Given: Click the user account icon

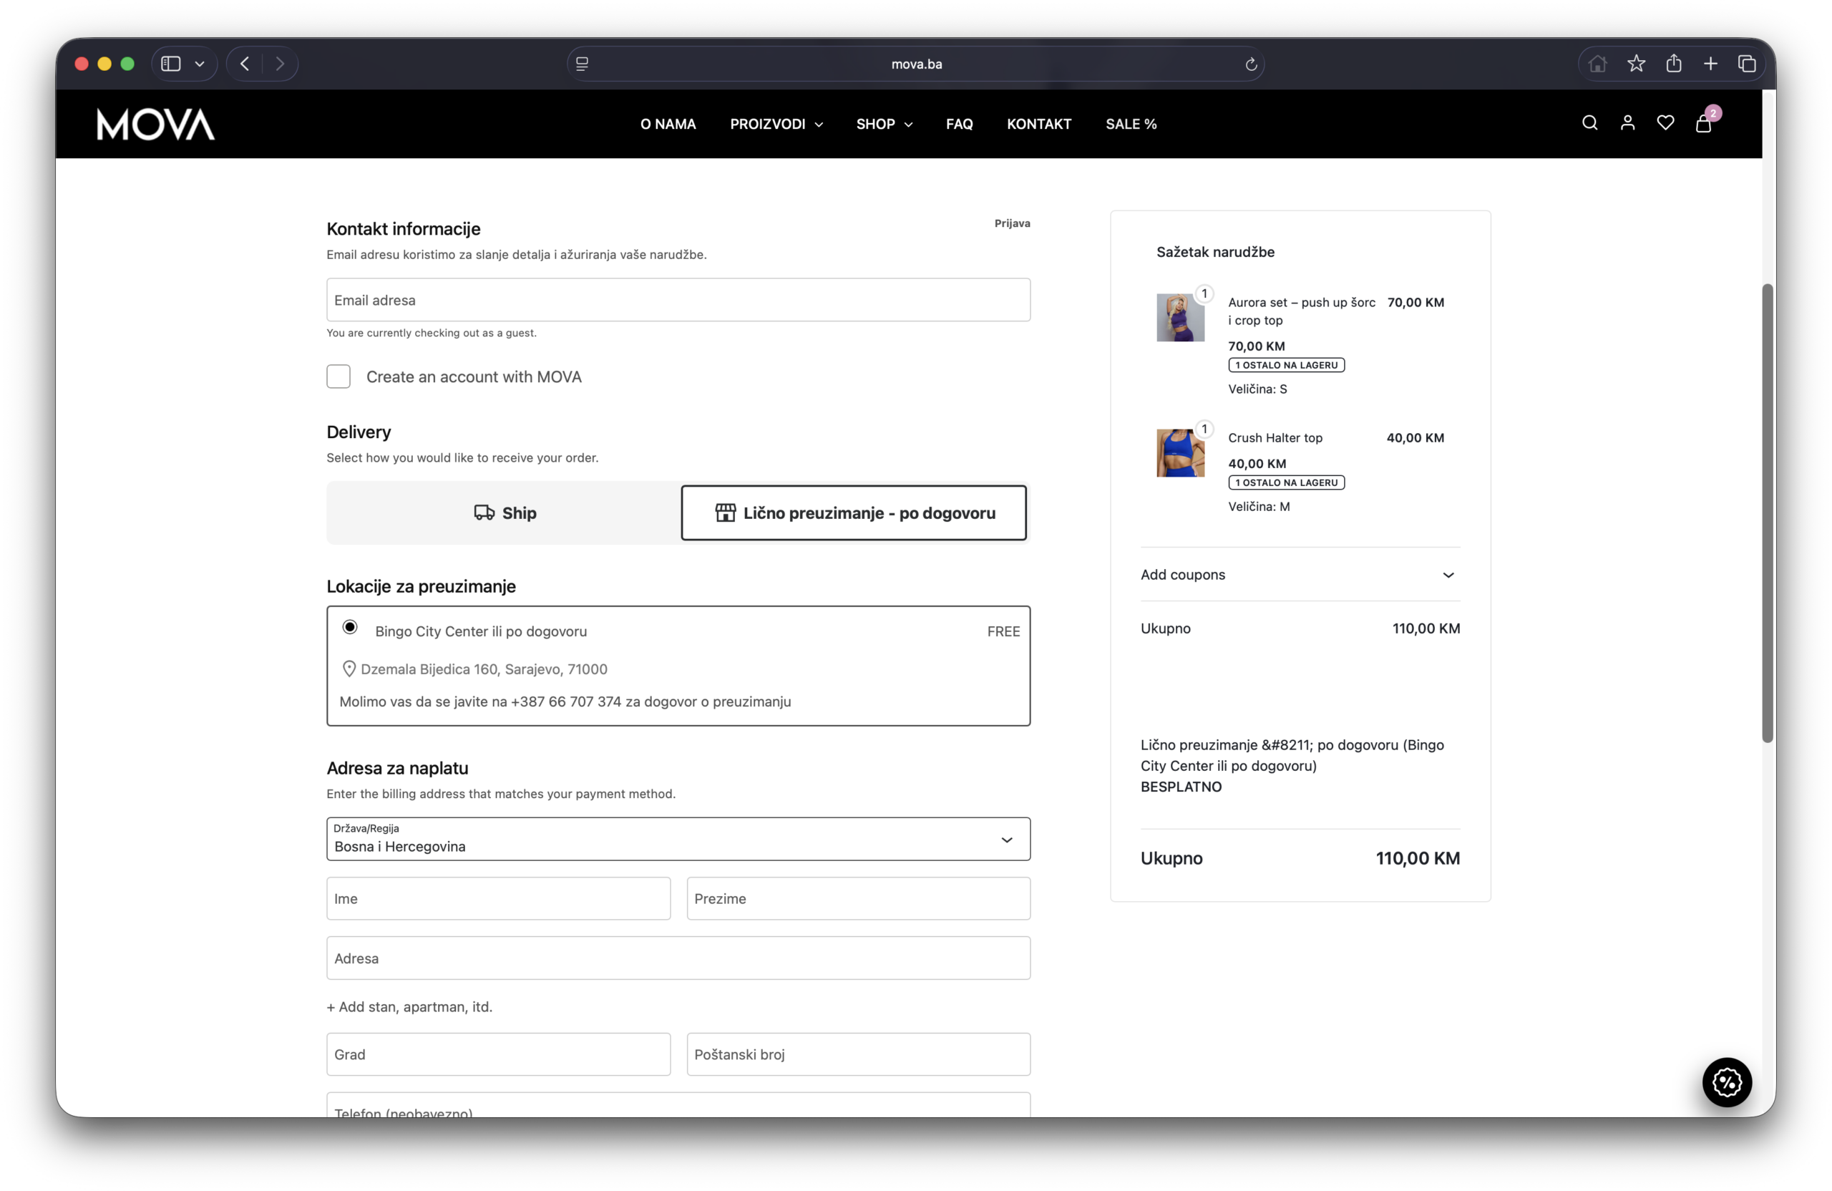Looking at the screenshot, I should tap(1627, 123).
